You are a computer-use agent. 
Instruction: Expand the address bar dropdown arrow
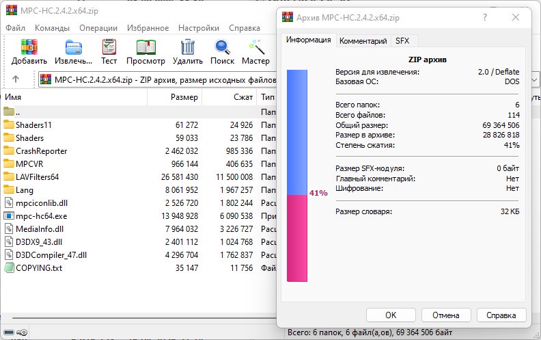(x=535, y=80)
